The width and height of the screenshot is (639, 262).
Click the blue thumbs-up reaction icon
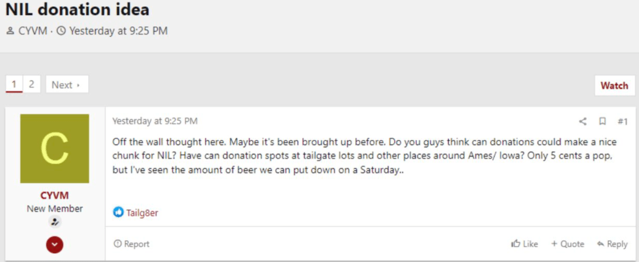pyautogui.click(x=118, y=213)
